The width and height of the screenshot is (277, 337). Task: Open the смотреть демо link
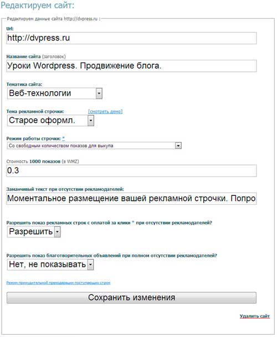point(105,111)
